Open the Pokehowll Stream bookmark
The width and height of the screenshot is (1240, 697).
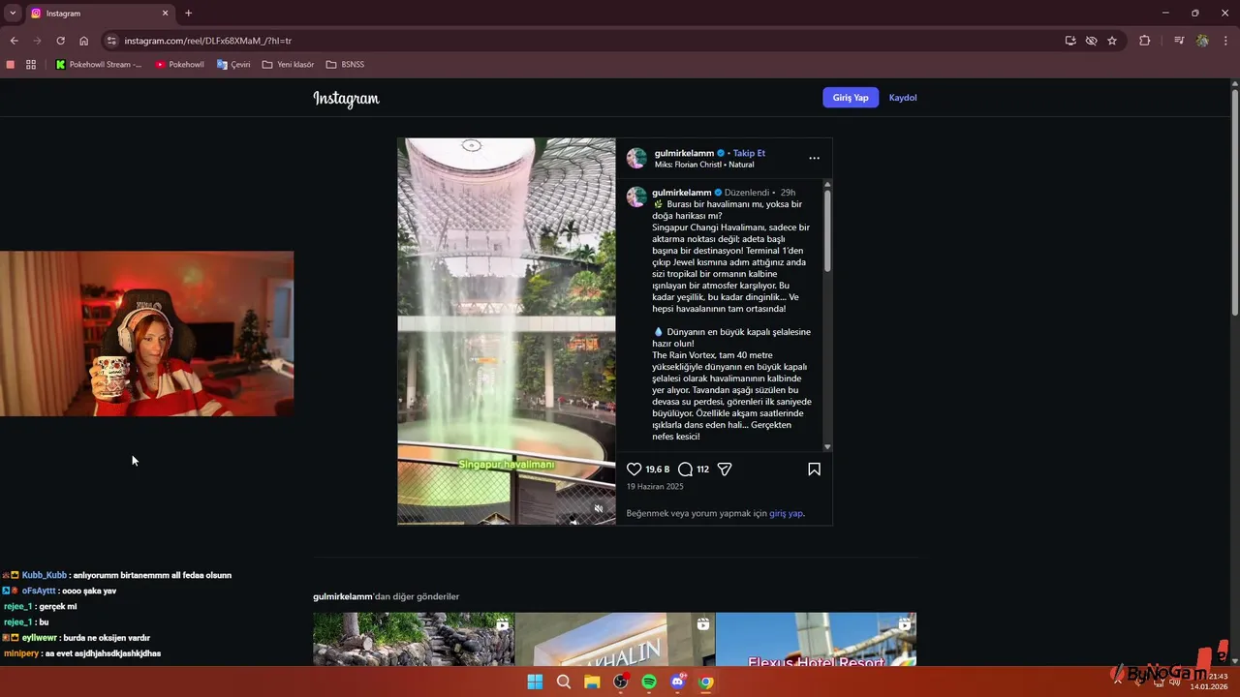pos(98,65)
